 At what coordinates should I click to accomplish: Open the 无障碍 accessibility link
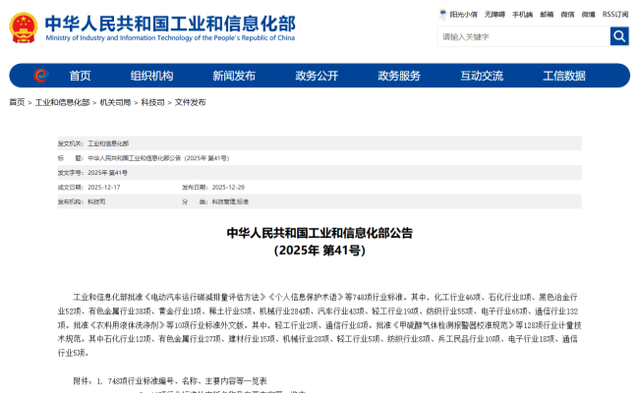point(494,15)
